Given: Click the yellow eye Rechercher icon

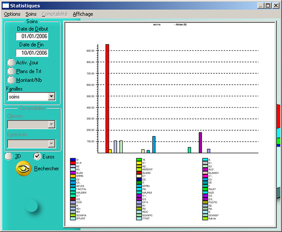Looking at the screenshot, I should [x=23, y=169].
